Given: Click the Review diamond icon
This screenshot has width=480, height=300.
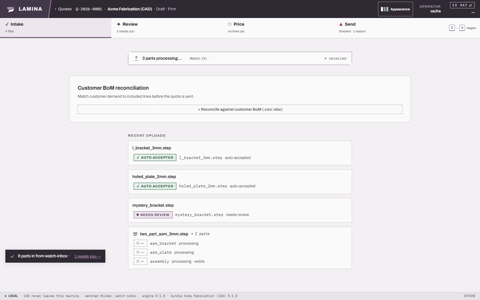Looking at the screenshot, I should point(119,24).
